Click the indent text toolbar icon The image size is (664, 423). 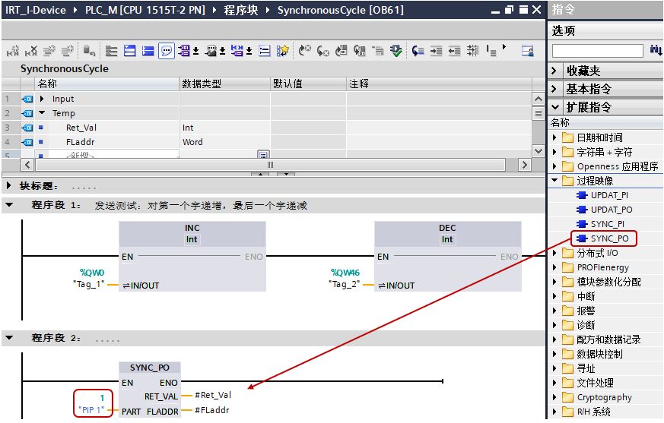[x=436, y=51]
